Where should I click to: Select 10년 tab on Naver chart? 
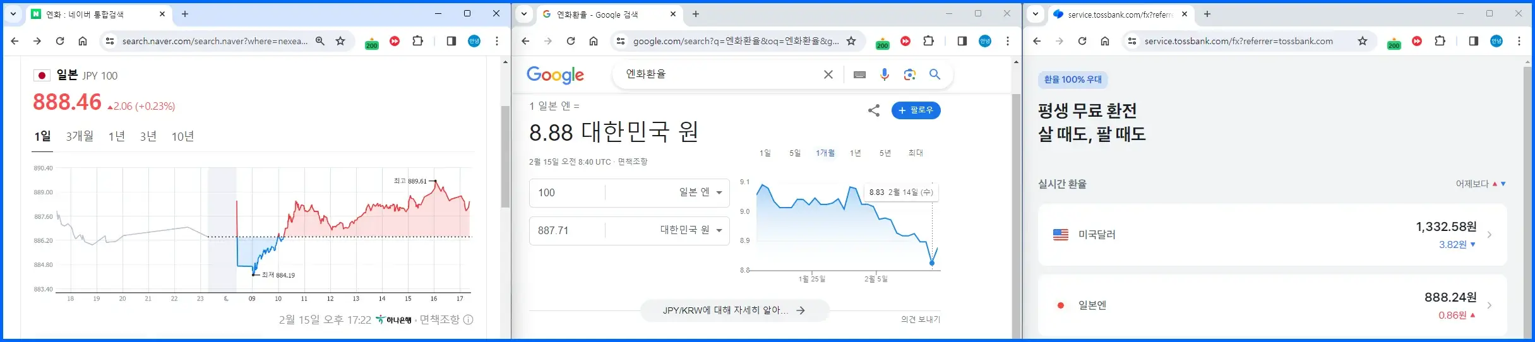183,136
